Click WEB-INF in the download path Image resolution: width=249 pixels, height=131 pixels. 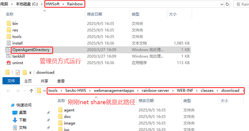point(185,91)
